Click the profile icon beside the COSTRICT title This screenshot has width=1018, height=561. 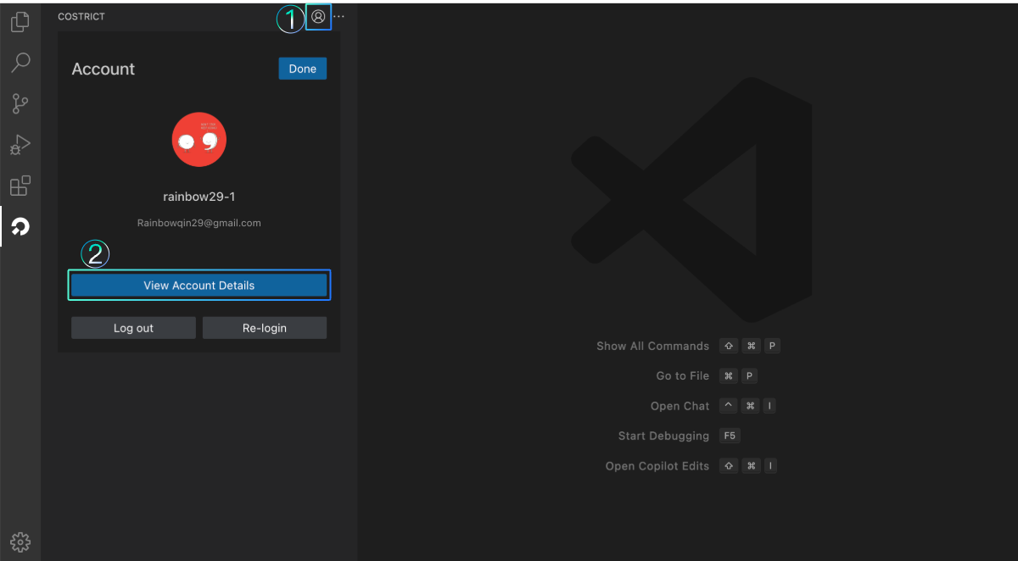tap(318, 16)
